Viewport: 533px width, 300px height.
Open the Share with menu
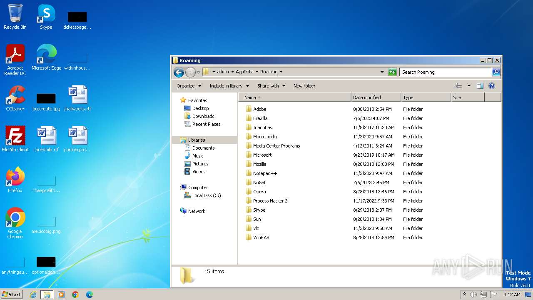tap(271, 86)
